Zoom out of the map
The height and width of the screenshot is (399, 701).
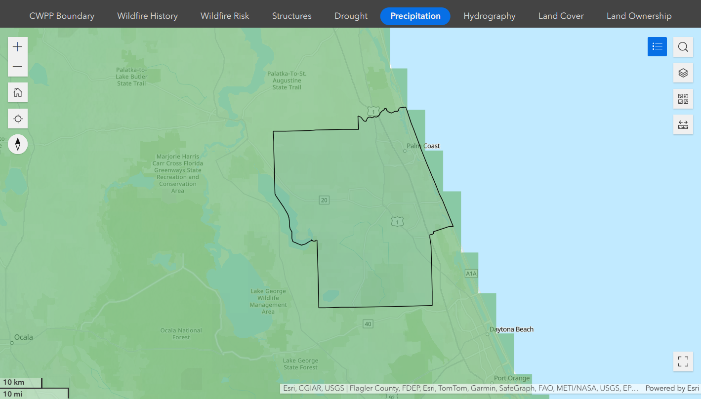(18, 67)
